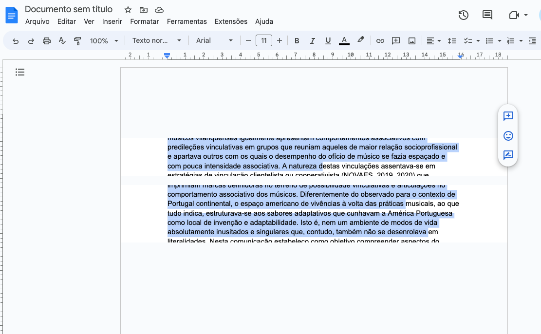Star the document title
The image size is (541, 334).
pos(128,10)
